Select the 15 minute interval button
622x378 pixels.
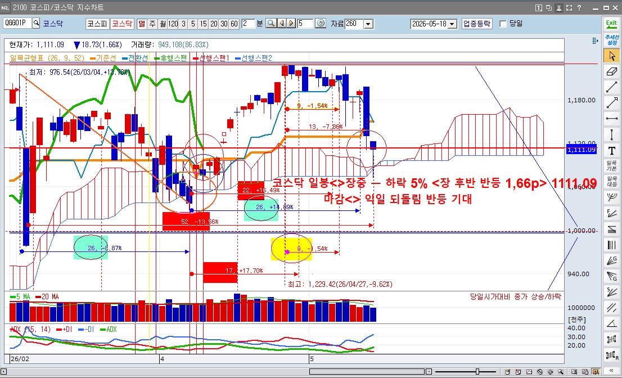coord(204,24)
